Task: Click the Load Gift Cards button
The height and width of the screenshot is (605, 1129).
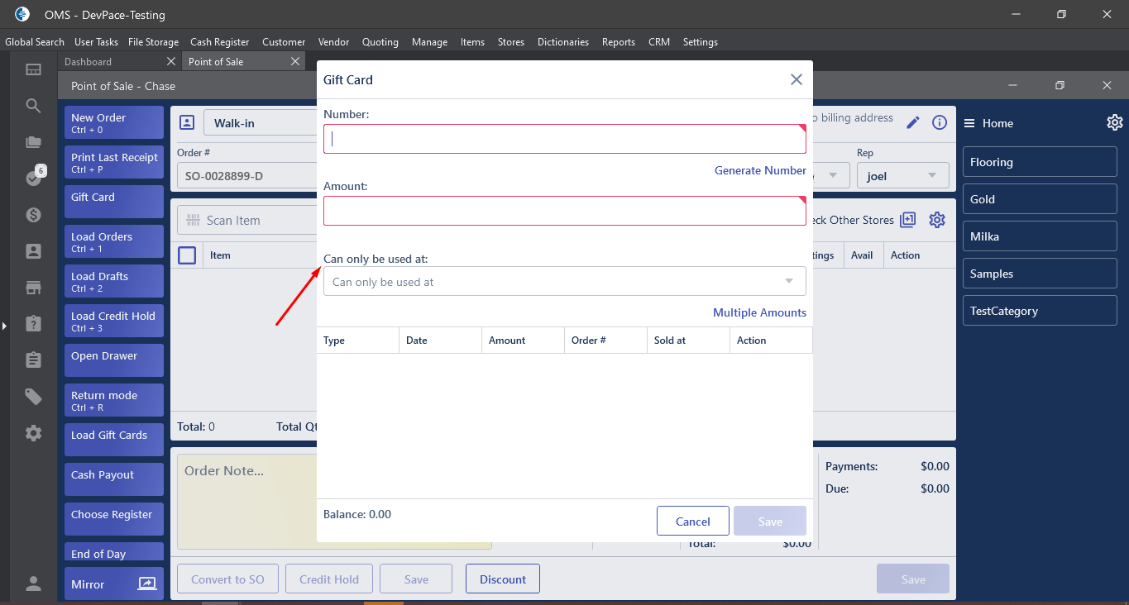Action: [x=114, y=440]
